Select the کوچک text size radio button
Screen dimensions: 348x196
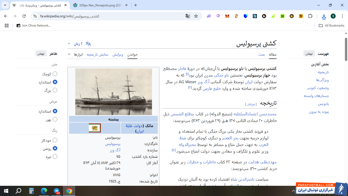(x=55, y=74)
